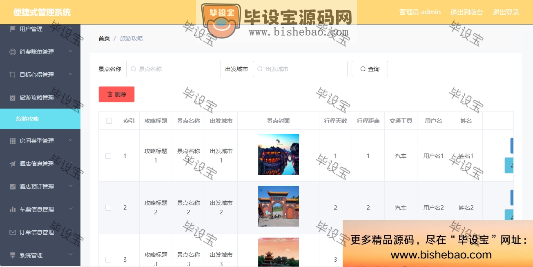Click blue action button in row 2
Image resolution: width=533 pixels, height=267 pixels.
point(511,198)
